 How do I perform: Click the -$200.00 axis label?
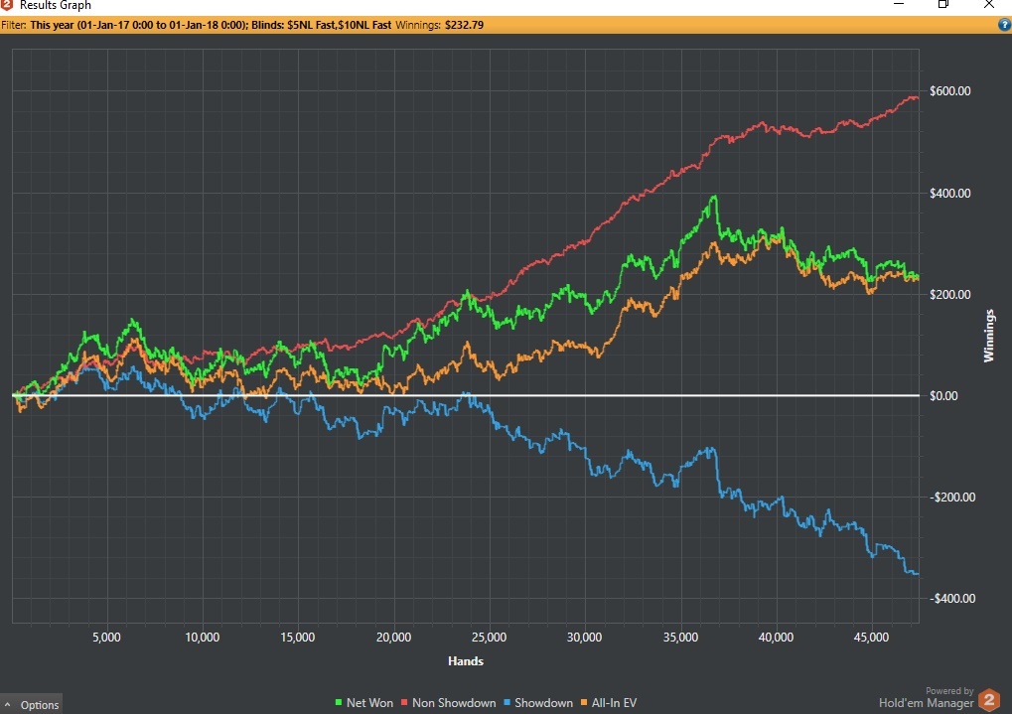[x=952, y=498]
